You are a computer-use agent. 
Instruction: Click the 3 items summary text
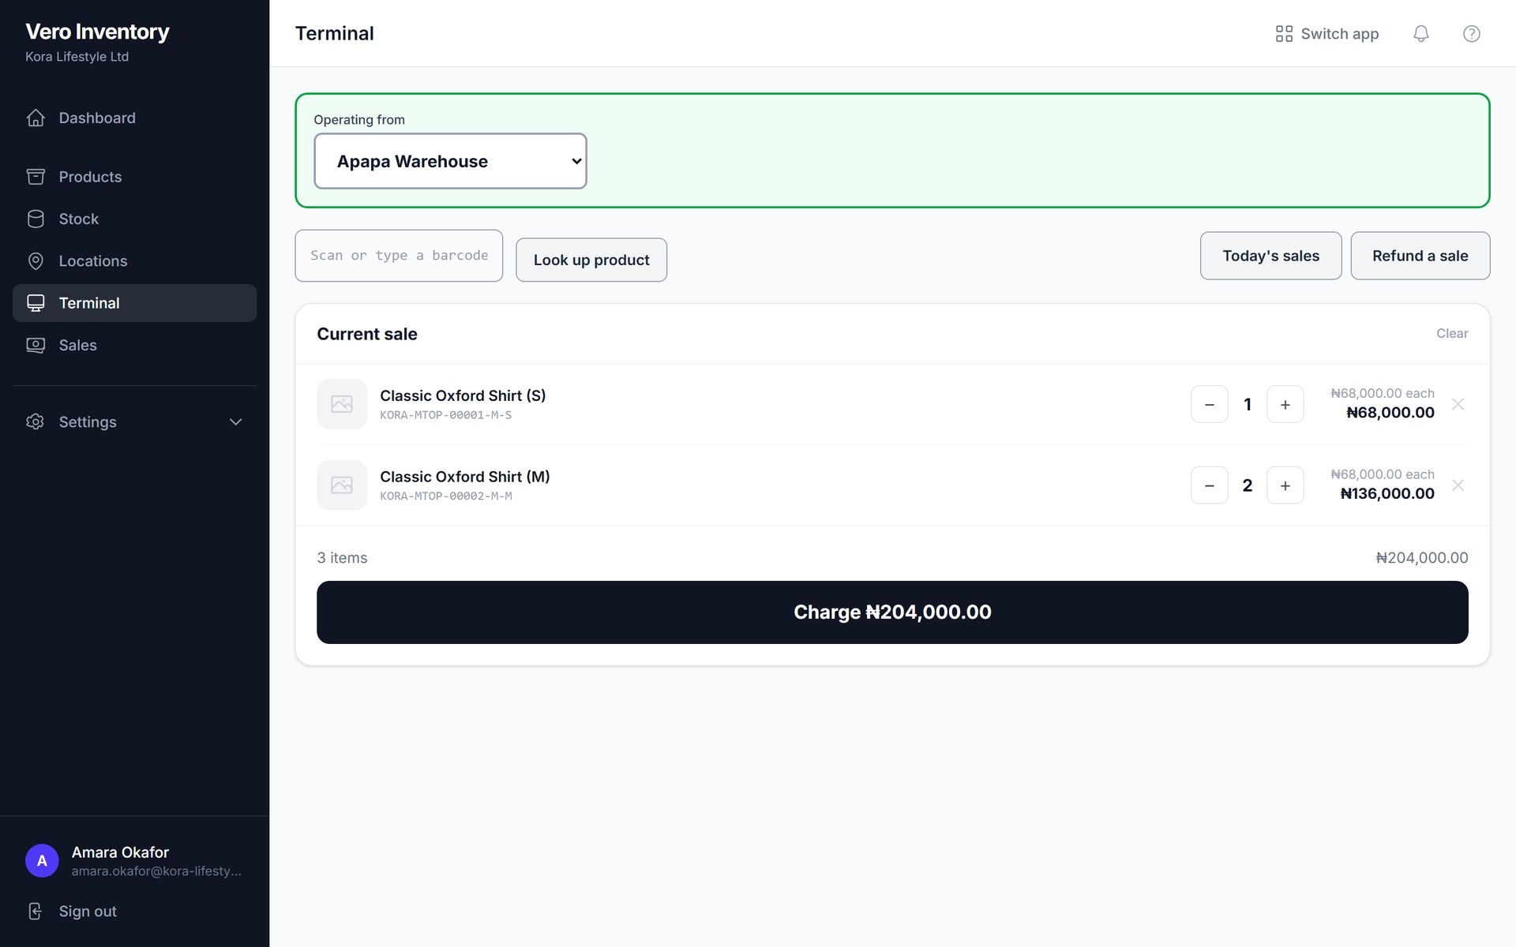click(342, 558)
